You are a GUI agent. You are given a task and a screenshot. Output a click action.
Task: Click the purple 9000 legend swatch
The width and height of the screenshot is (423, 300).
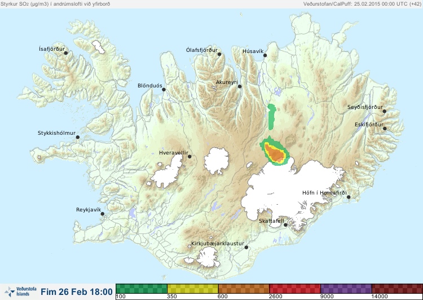(346, 288)
